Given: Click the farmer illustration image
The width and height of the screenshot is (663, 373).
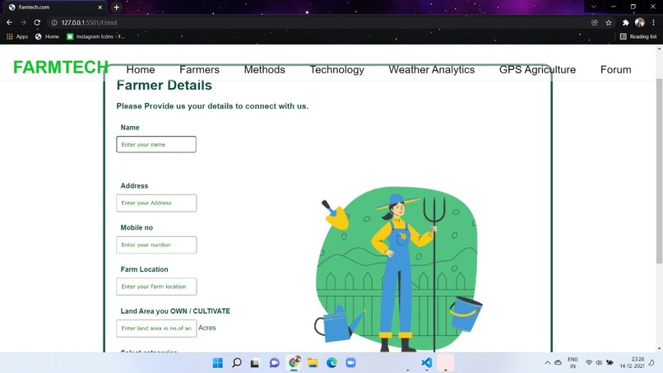Looking at the screenshot, I should (x=399, y=269).
